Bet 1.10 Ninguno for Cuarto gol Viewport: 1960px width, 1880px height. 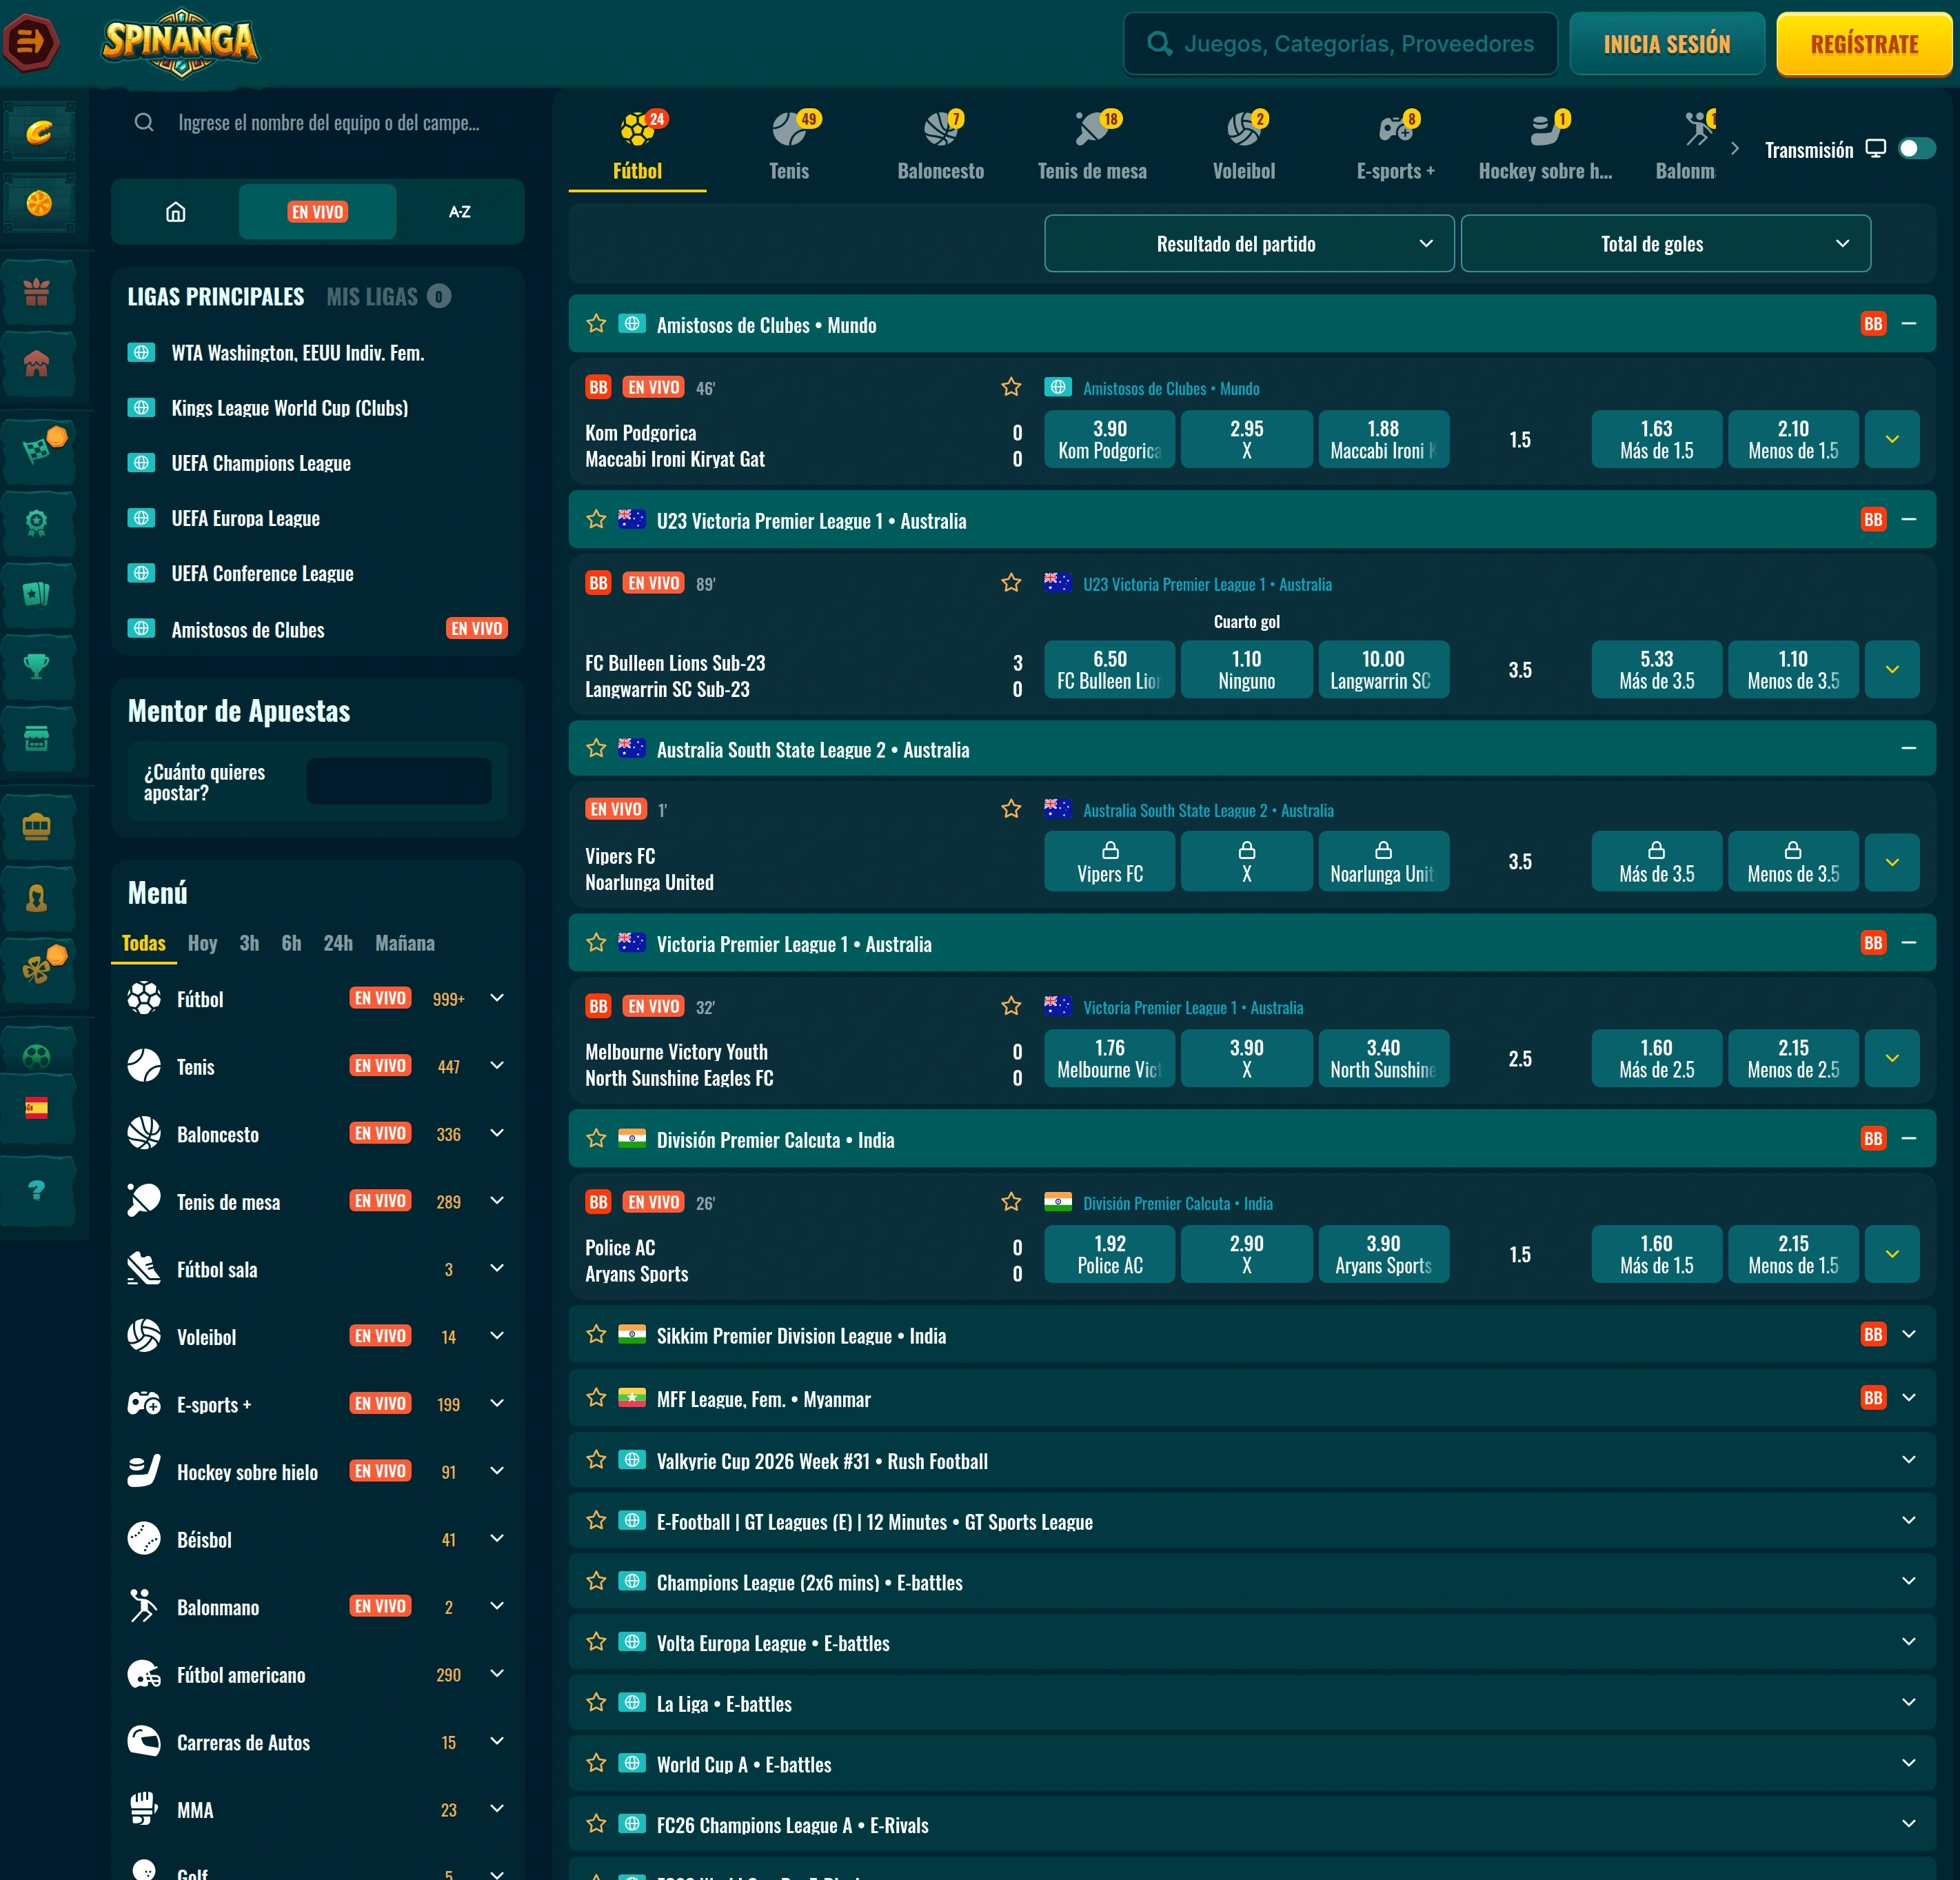coord(1246,669)
